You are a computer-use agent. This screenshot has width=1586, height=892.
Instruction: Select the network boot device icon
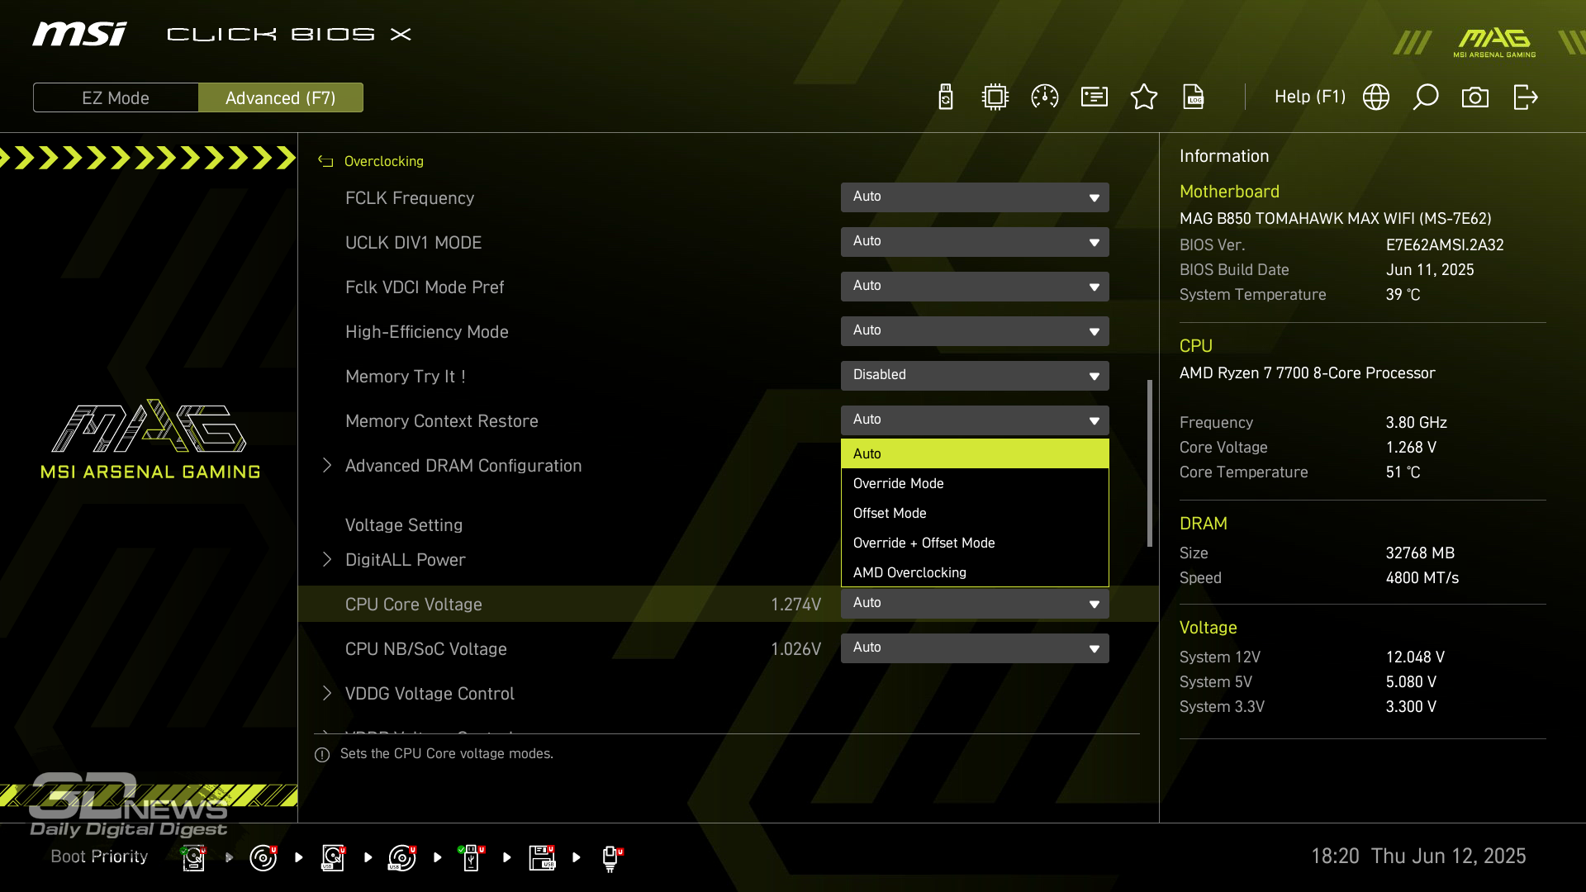611,858
